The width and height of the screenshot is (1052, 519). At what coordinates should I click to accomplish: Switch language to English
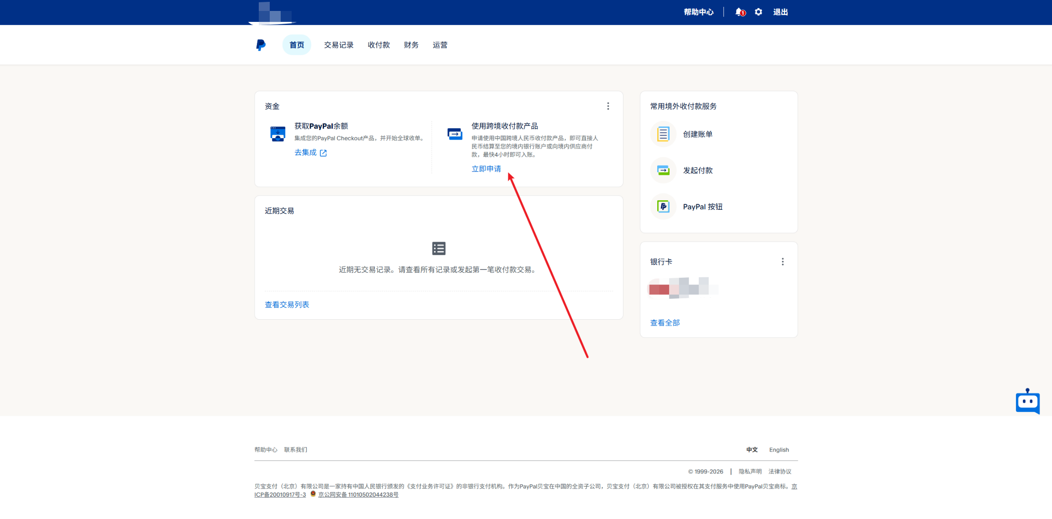click(779, 450)
